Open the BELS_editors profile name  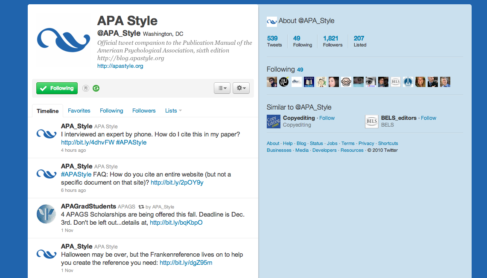[x=399, y=118]
